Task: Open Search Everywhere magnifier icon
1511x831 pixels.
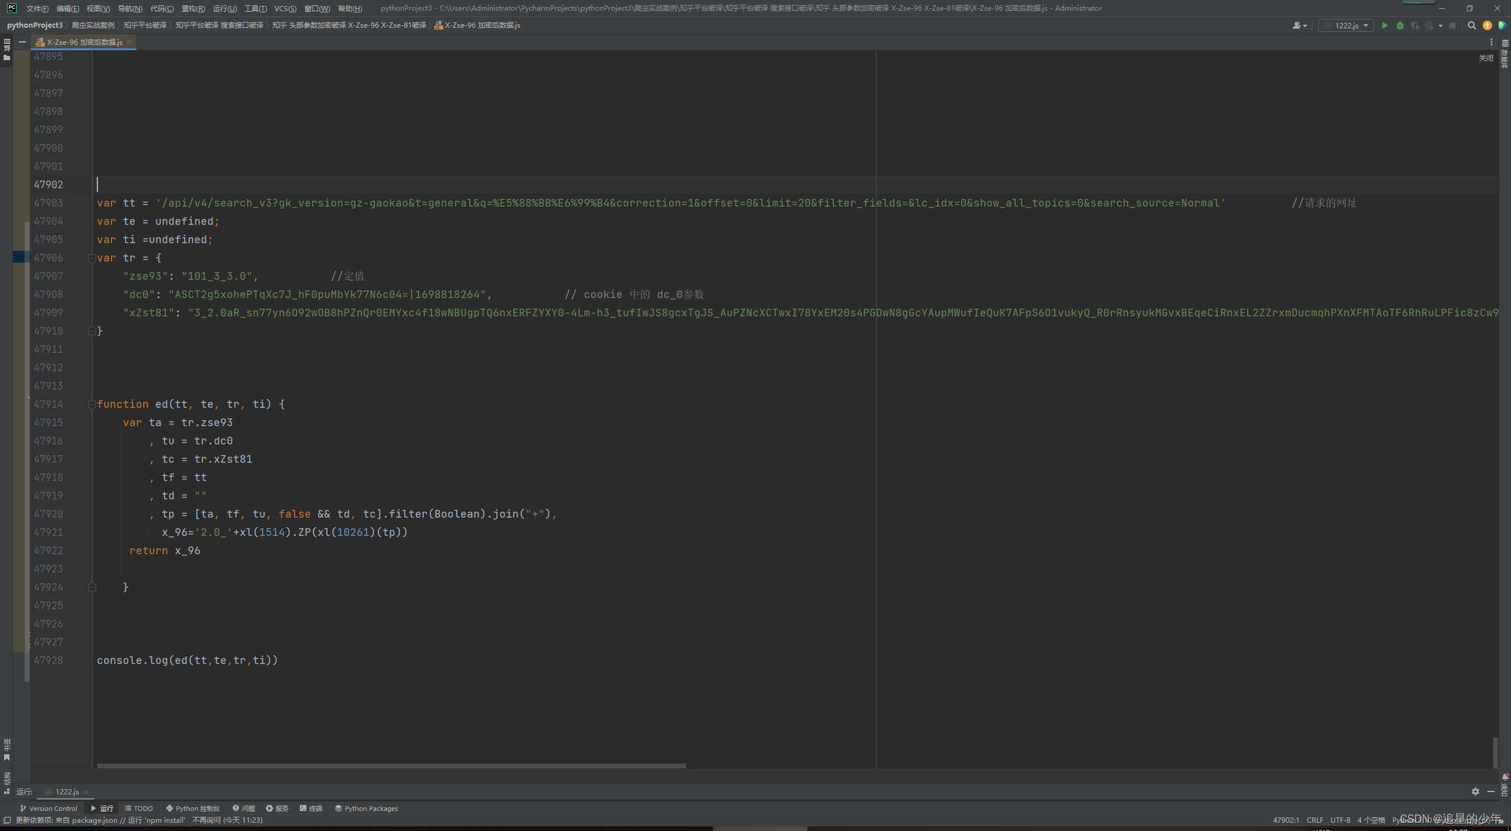Action: tap(1472, 25)
